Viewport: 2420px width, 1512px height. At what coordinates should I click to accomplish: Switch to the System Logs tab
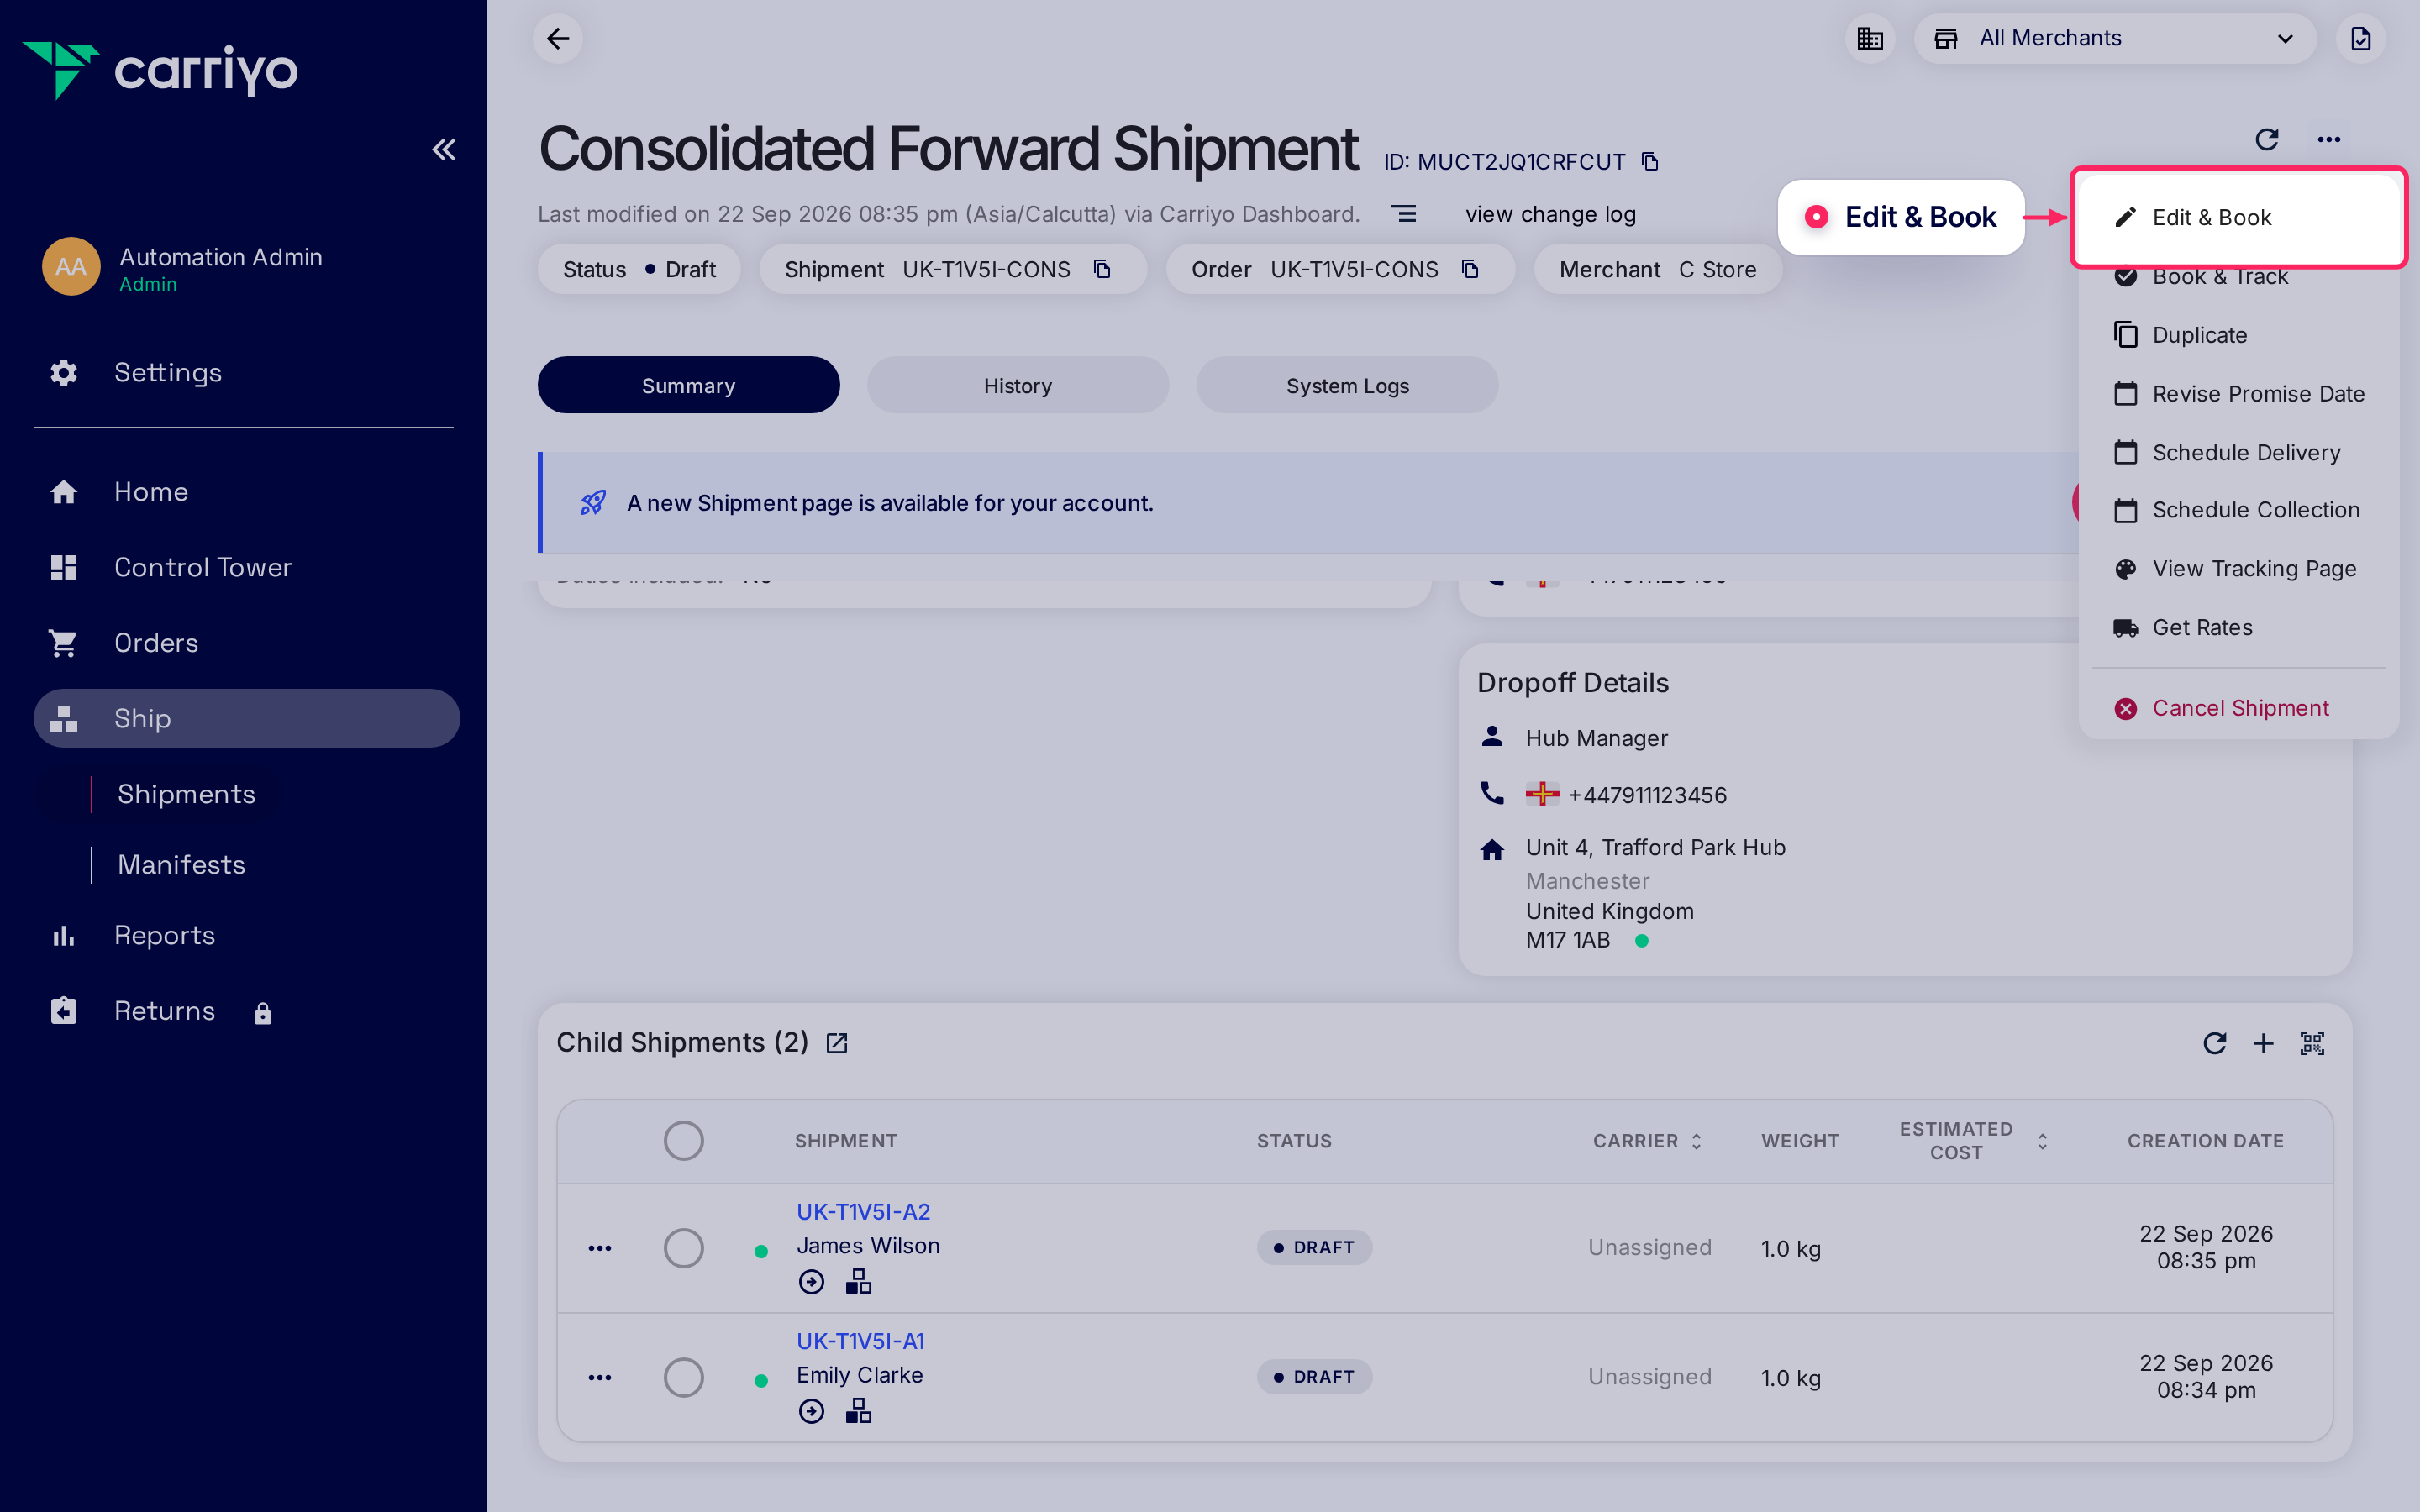click(x=1347, y=385)
